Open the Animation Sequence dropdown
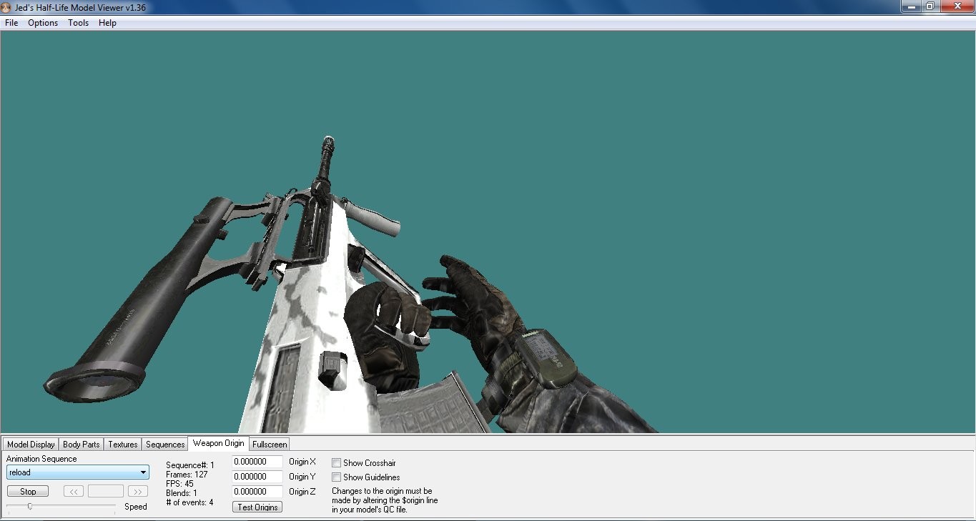Image resolution: width=976 pixels, height=521 pixels. [144, 472]
